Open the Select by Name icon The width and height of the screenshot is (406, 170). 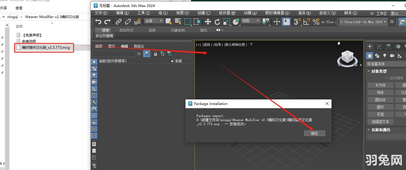tap(177, 22)
